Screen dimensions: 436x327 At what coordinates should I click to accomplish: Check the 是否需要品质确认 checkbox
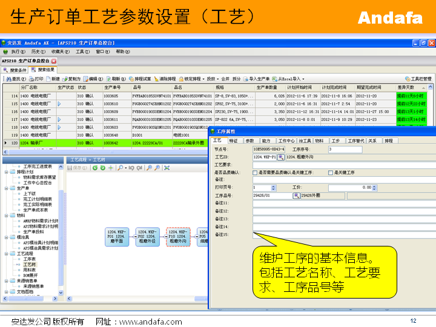(255, 173)
